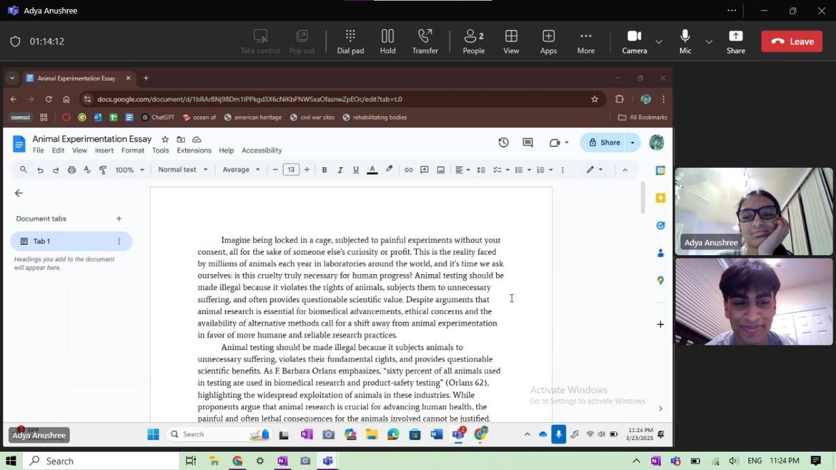Image resolution: width=836 pixels, height=470 pixels.
Task: Leave the Teams call
Action: tap(792, 41)
